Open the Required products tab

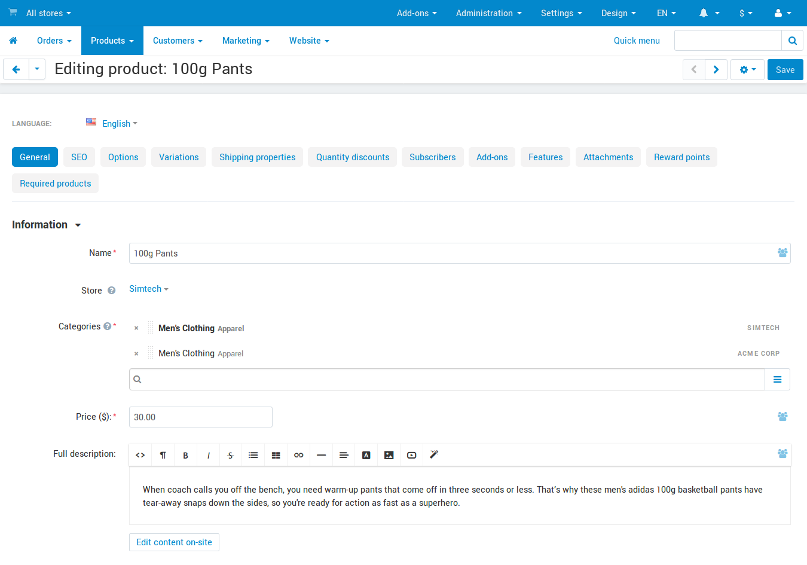pos(56,184)
